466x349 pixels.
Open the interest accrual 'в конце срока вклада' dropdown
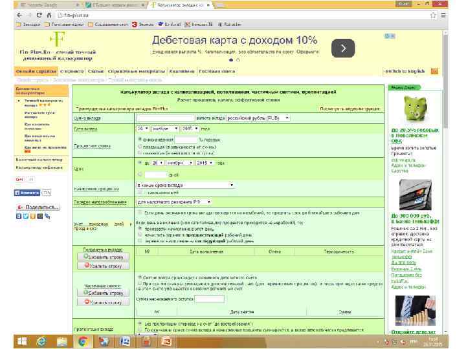[x=185, y=185]
